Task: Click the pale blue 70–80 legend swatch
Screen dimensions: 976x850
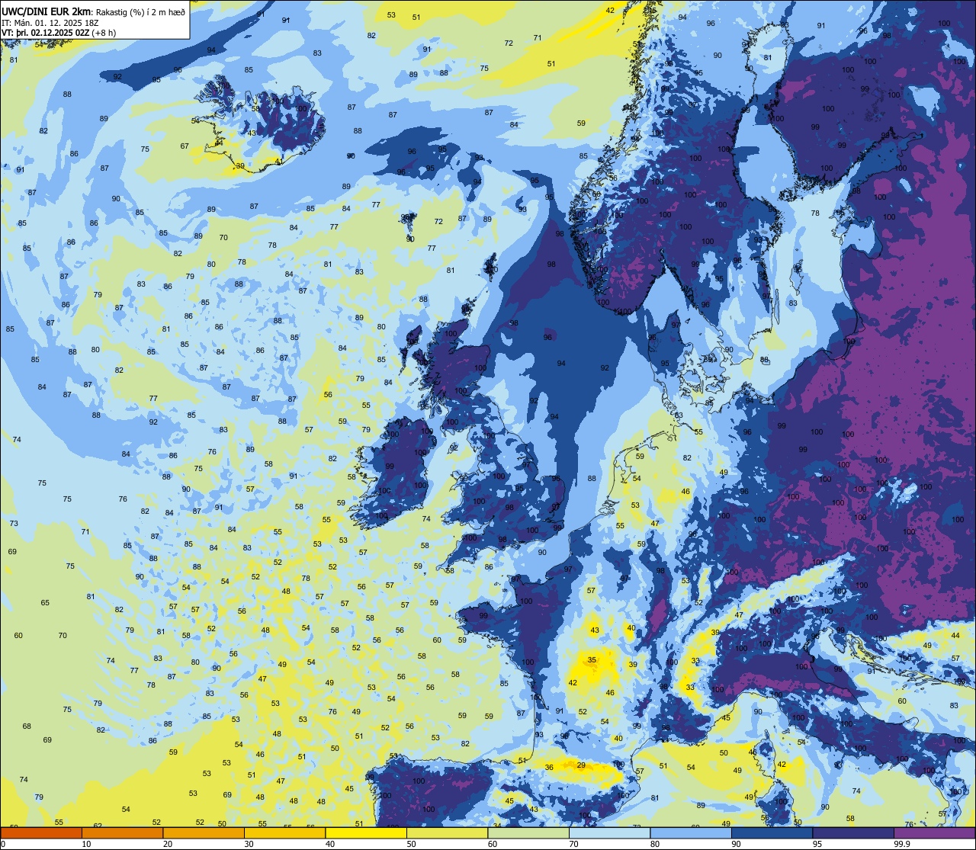Action: click(609, 832)
